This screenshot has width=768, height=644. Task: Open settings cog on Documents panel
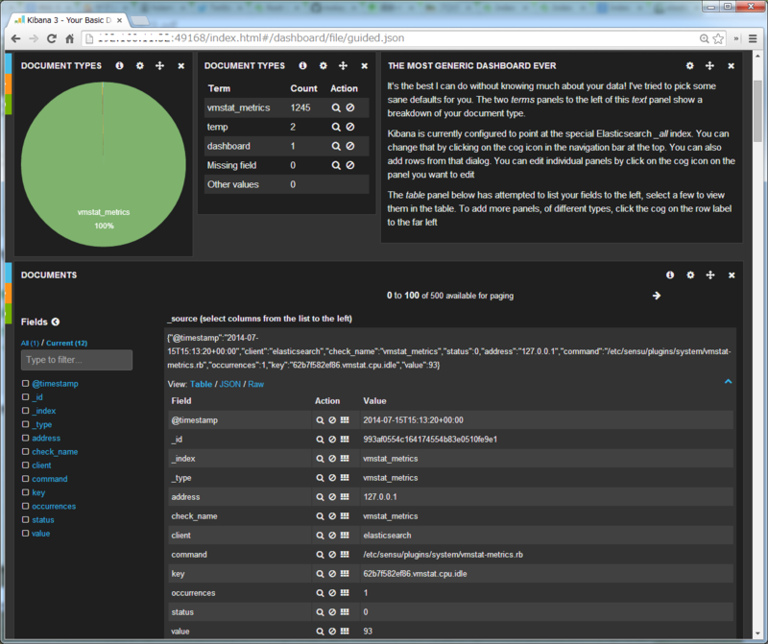pos(690,274)
